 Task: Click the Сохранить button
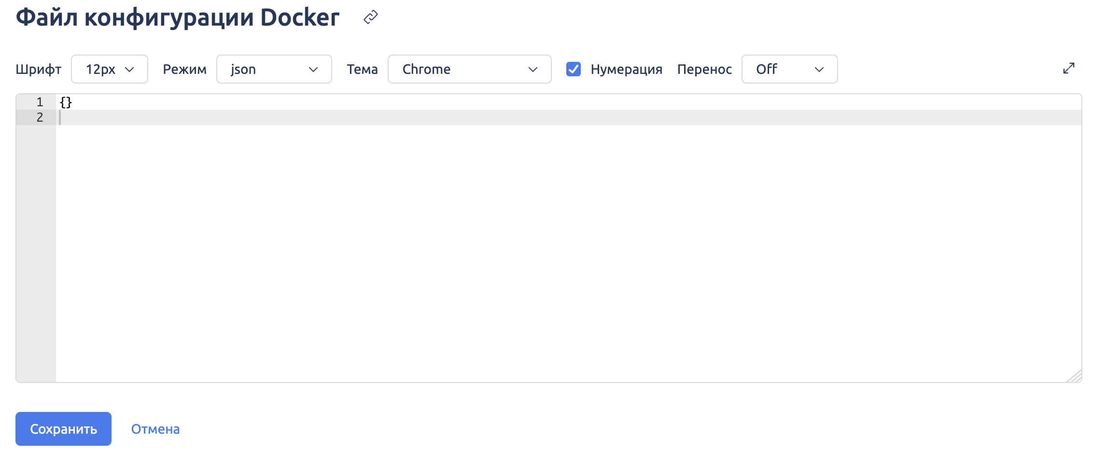click(x=63, y=429)
